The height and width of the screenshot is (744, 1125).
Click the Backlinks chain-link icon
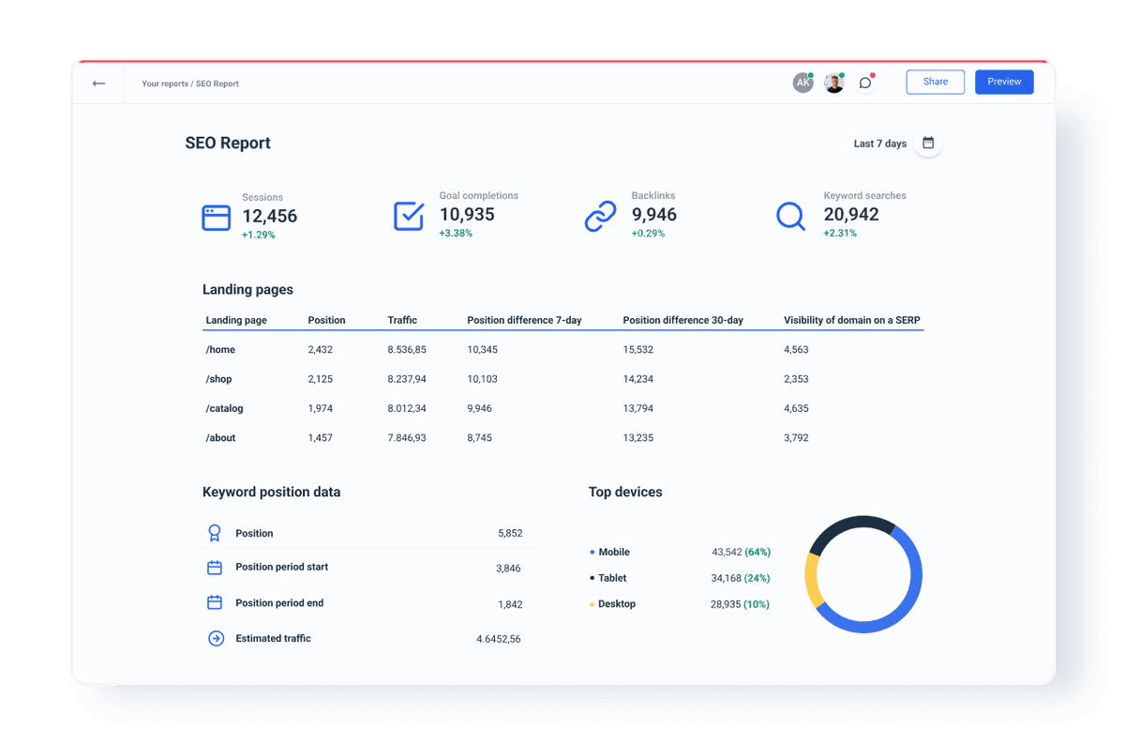[x=600, y=215]
